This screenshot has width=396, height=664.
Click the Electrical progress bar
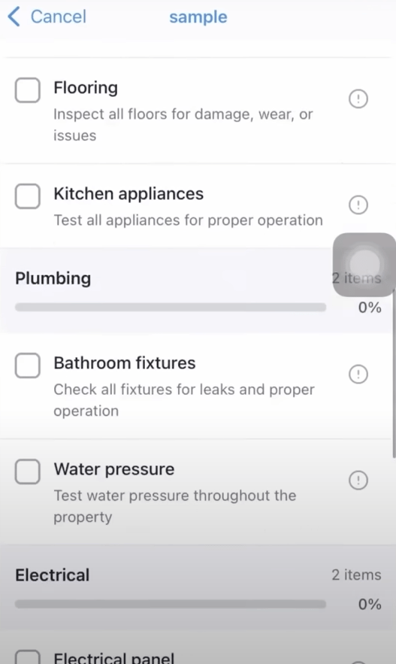(x=171, y=605)
